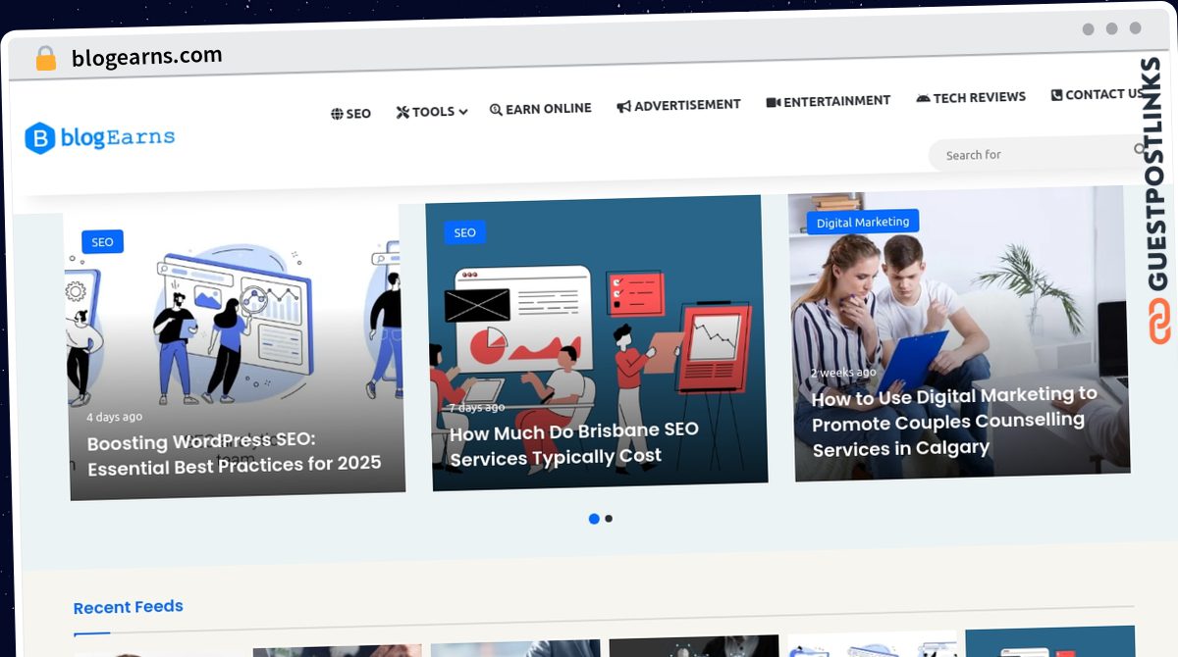Click the '7 days ago' timestamp
1178x657 pixels.
(477, 407)
